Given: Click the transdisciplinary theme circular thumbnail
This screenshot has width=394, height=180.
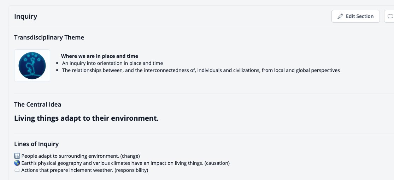Looking at the screenshot, I should click(x=32, y=66).
